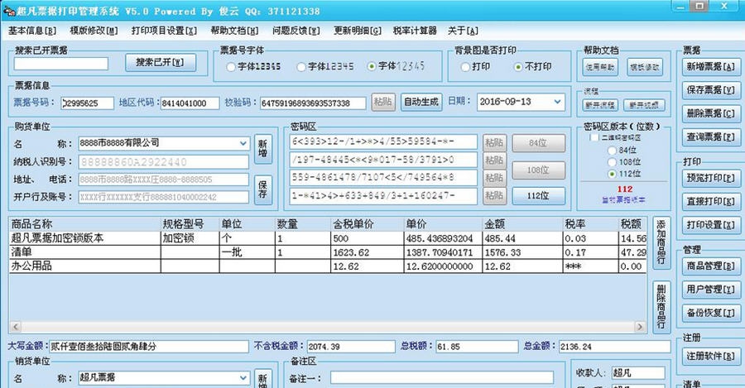
Task: Click the 删除票据[C] button
Action: [x=710, y=113]
